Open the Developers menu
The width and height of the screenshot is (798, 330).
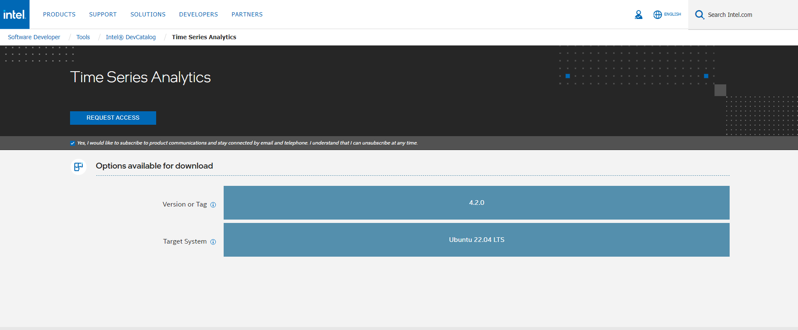[198, 14]
